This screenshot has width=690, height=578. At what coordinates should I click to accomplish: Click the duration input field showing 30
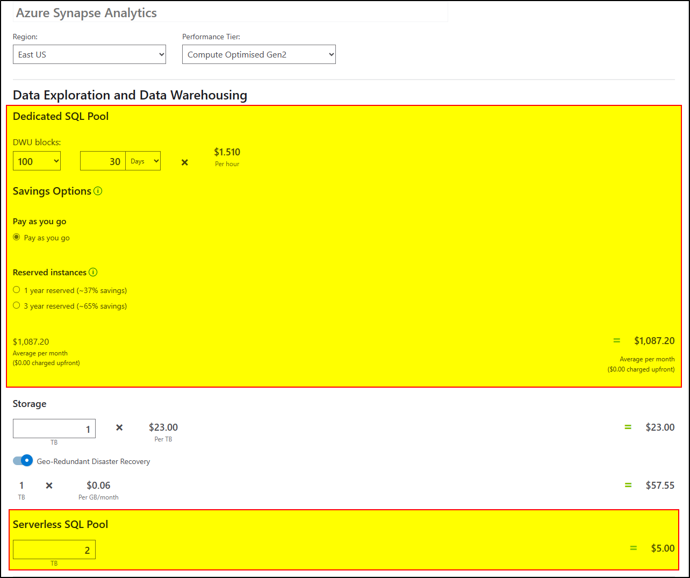click(103, 161)
